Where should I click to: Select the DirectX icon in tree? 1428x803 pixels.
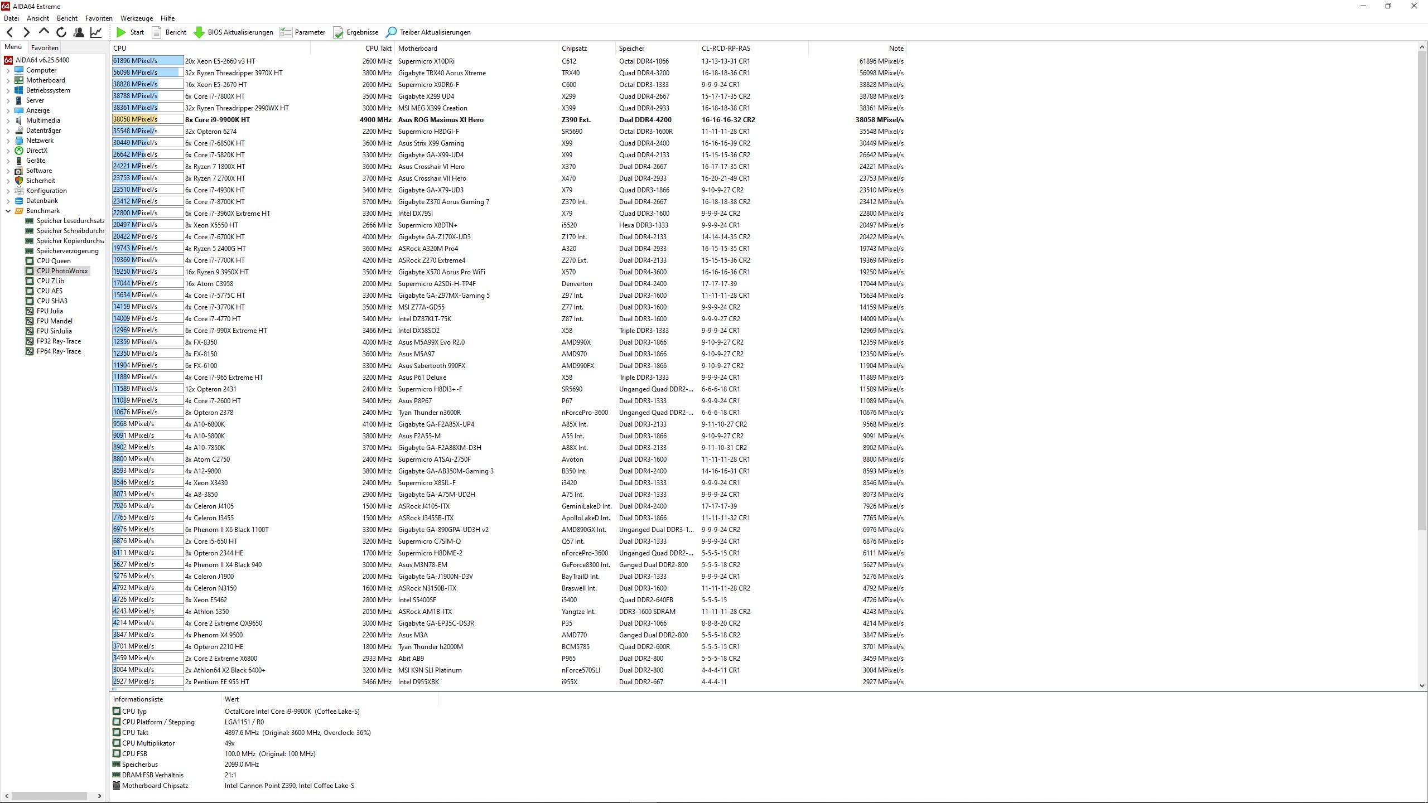point(19,151)
